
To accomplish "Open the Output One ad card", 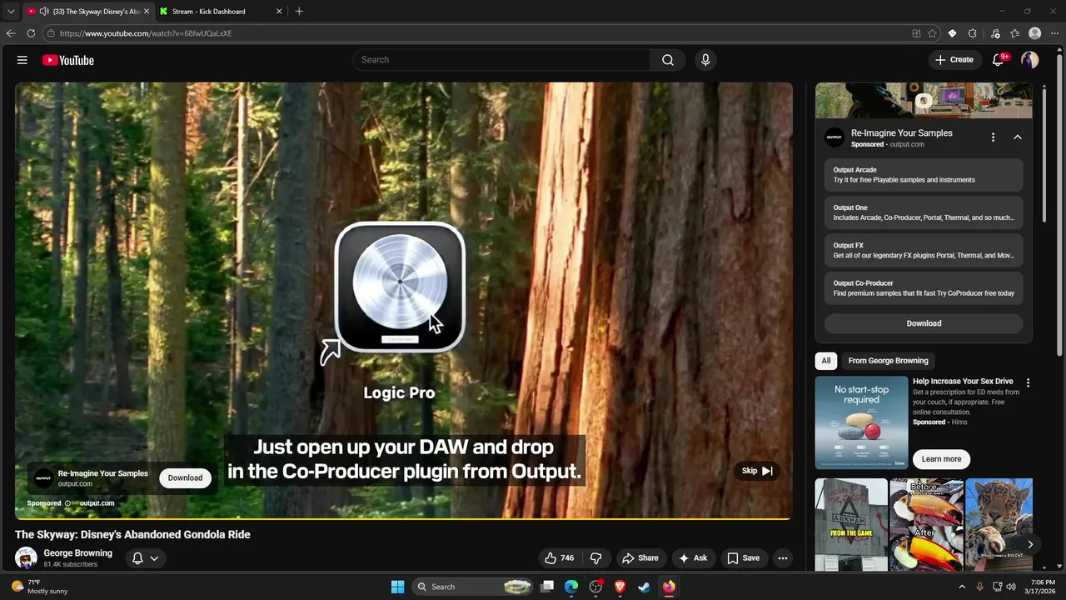I will click(924, 212).
